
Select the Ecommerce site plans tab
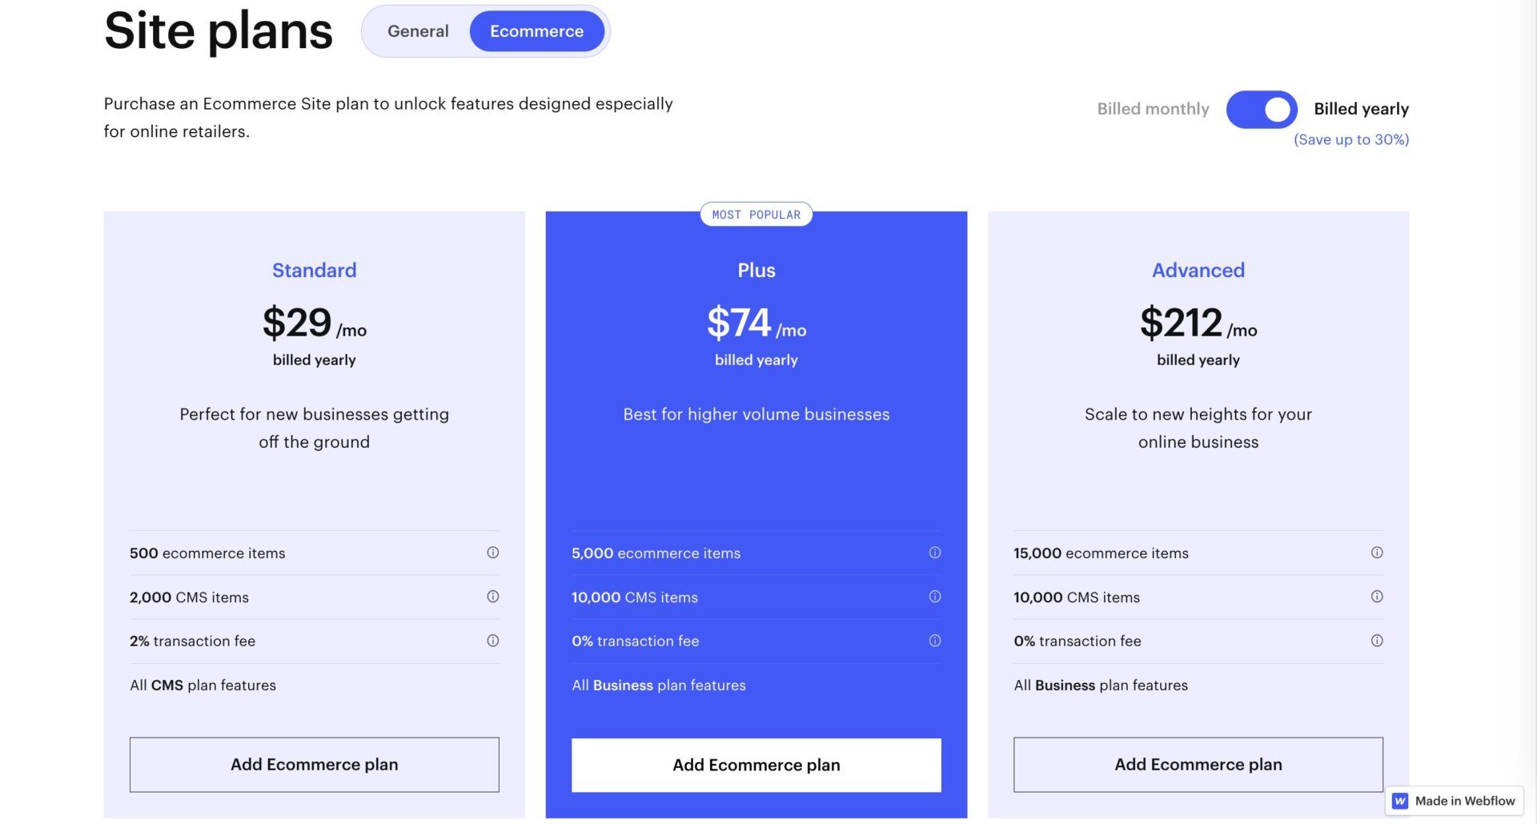point(536,31)
